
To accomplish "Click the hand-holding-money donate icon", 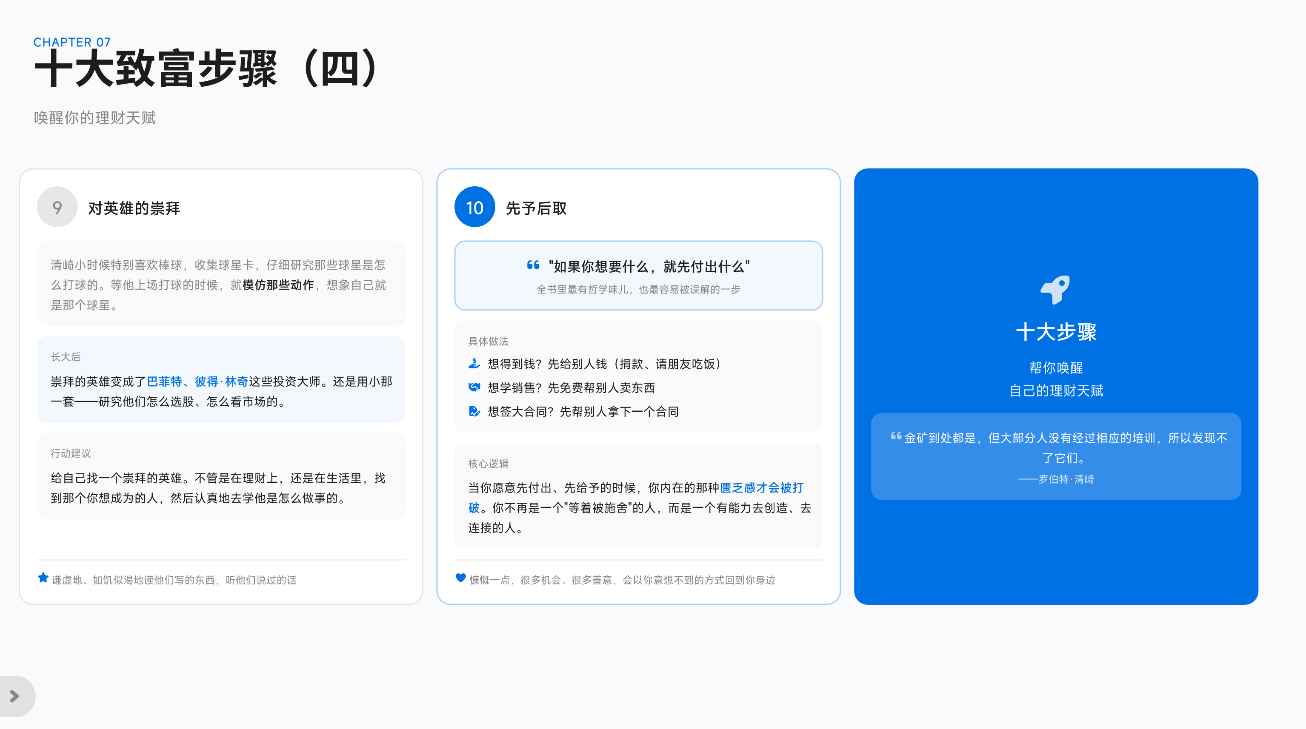I will pos(474,363).
